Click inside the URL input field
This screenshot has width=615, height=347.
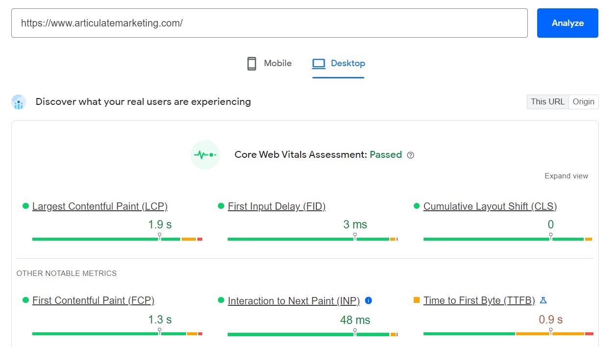(x=269, y=23)
